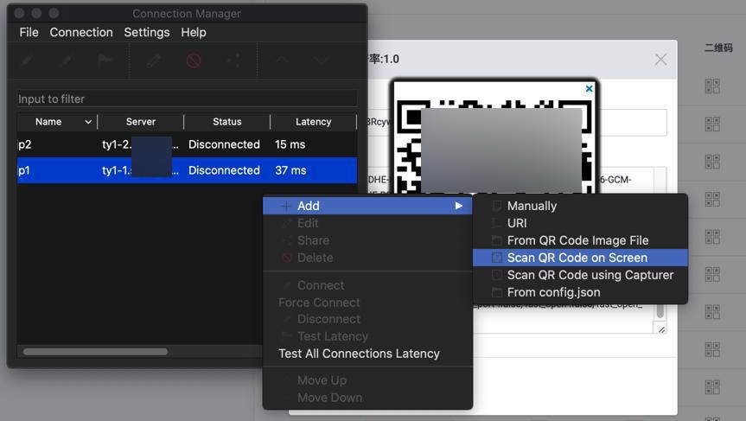Close the QR code popup with blue X
Screen dimensions: 746x421
point(589,88)
